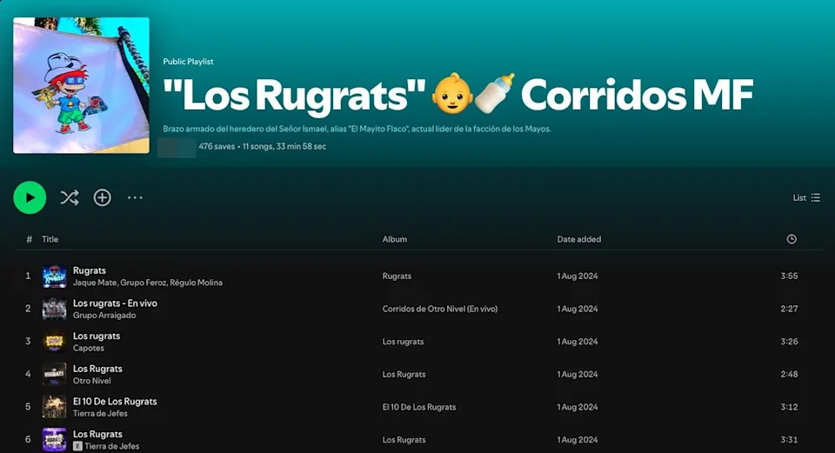835x453 pixels.
Task: Click the playlist description about El Mayito Flaco
Action: [x=357, y=129]
